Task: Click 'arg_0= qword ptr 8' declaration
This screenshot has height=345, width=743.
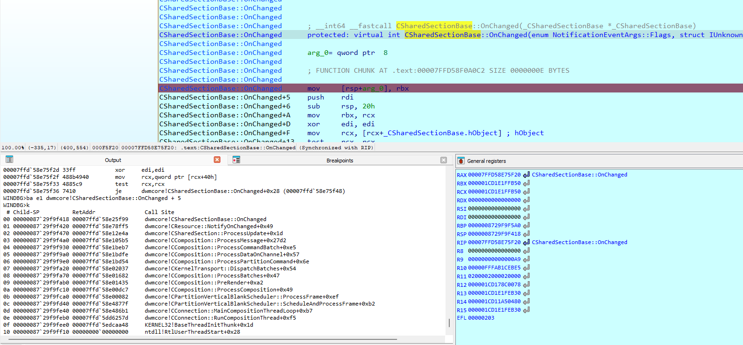Action: (347, 53)
